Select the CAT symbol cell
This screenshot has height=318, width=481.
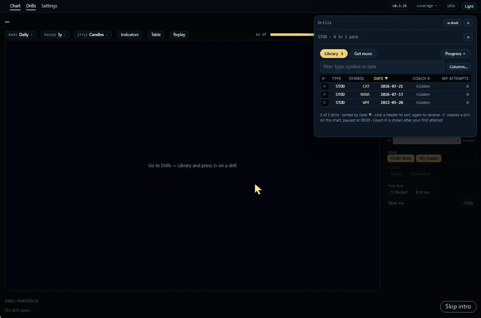click(x=366, y=87)
